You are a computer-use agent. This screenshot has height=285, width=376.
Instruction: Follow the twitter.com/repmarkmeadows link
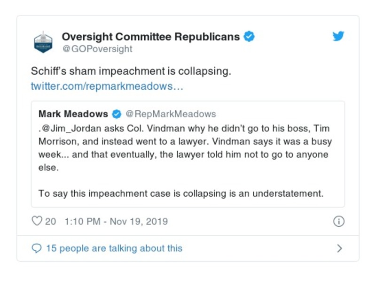(x=107, y=86)
